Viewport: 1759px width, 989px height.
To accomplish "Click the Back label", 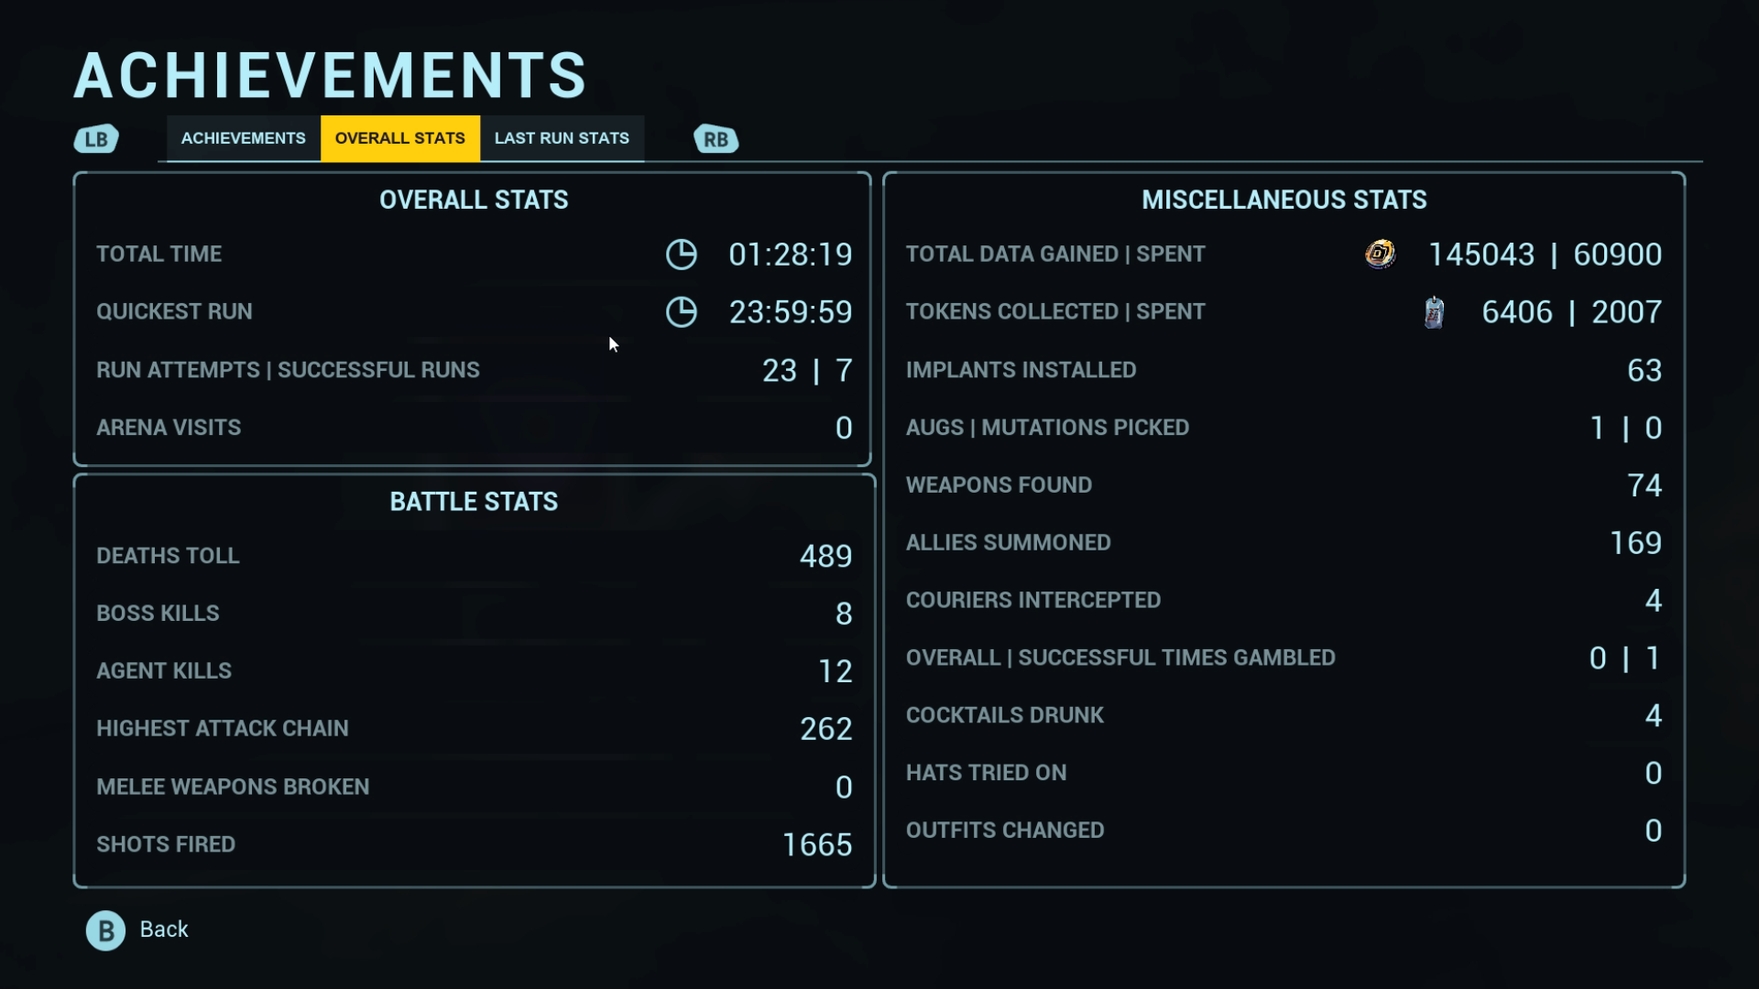I will coord(164,929).
